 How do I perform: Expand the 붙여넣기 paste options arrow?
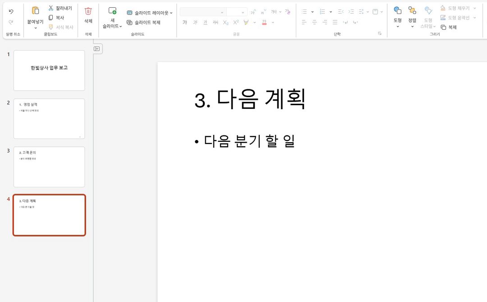[36, 28]
